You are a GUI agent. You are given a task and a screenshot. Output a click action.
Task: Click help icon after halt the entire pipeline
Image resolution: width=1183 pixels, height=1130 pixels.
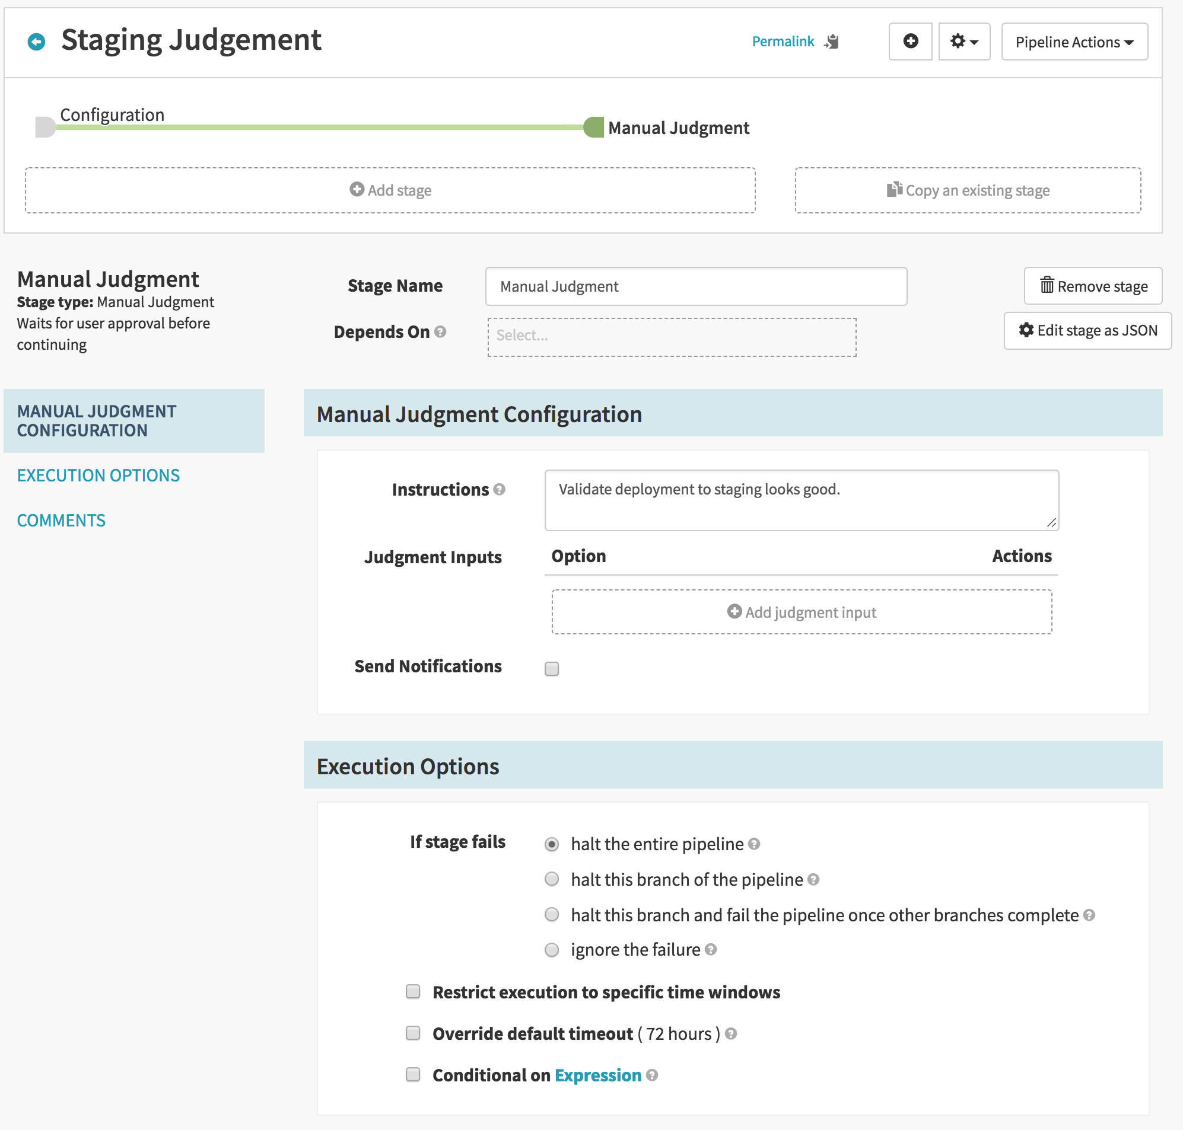coord(754,844)
